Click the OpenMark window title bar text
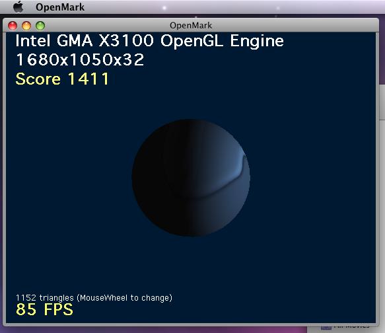 (191, 26)
